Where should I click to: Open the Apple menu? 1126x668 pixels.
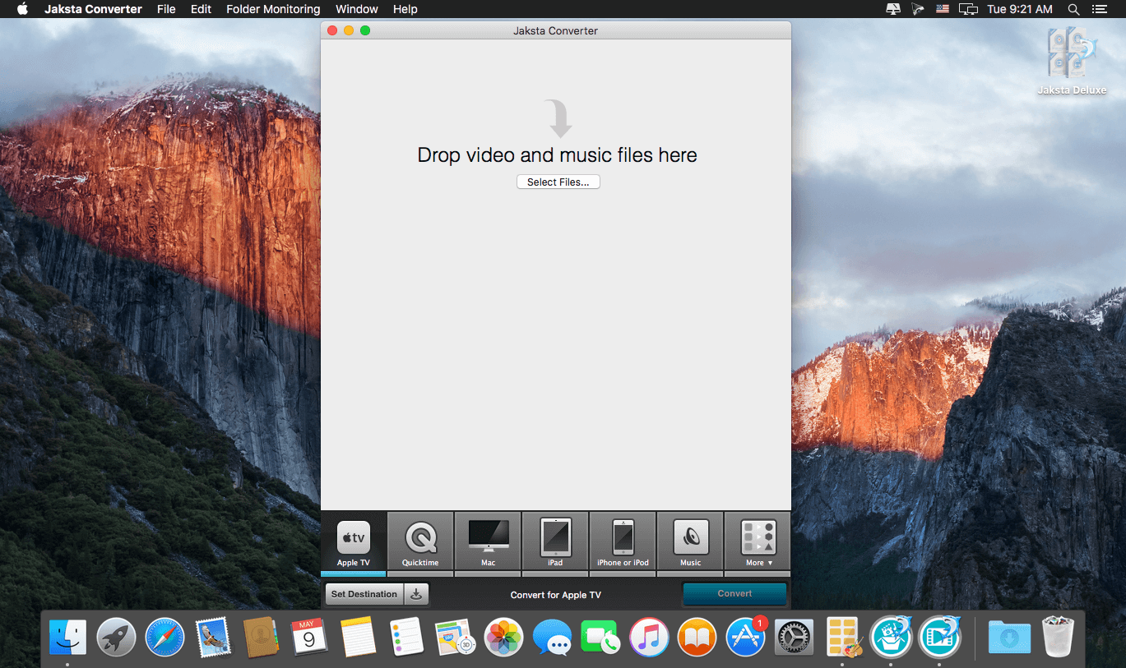click(x=22, y=9)
